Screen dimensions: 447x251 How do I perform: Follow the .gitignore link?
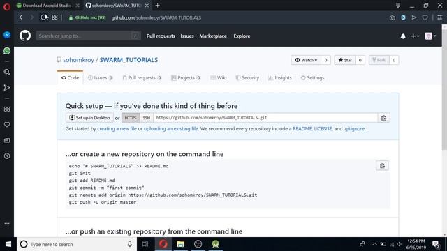pyautogui.click(x=354, y=128)
